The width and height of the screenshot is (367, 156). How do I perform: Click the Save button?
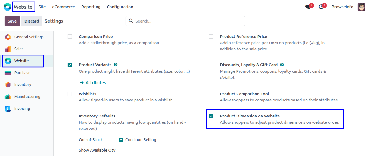pyautogui.click(x=12, y=21)
